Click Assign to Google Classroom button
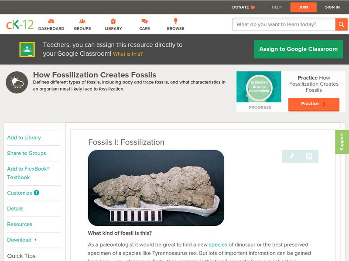Image resolution: width=349 pixels, height=261 pixels. pos(298,49)
